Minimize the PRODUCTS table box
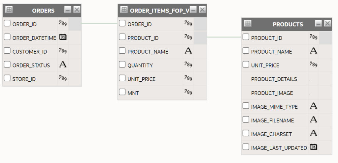This screenshot has width=338, height=163. pos(319,23)
